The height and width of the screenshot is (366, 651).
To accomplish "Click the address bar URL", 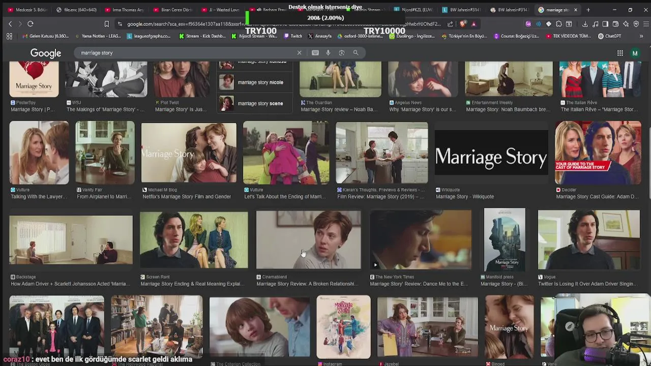I will 284,24.
